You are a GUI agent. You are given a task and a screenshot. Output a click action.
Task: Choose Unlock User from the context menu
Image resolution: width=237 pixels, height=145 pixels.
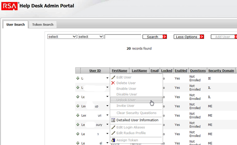pos(126,100)
